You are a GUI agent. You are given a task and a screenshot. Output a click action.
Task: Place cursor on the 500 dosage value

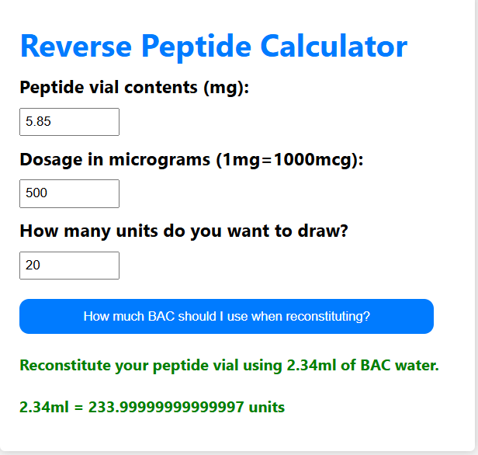pos(36,193)
